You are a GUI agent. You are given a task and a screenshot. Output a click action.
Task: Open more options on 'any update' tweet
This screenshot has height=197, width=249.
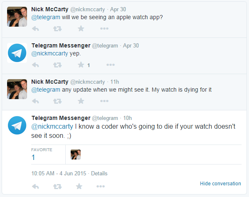(x=104, y=101)
